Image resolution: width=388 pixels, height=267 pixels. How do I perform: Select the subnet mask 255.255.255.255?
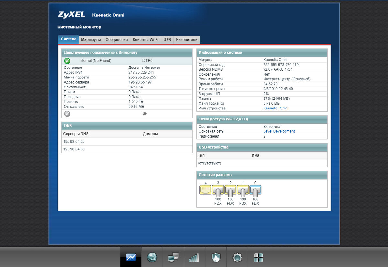(x=142, y=77)
